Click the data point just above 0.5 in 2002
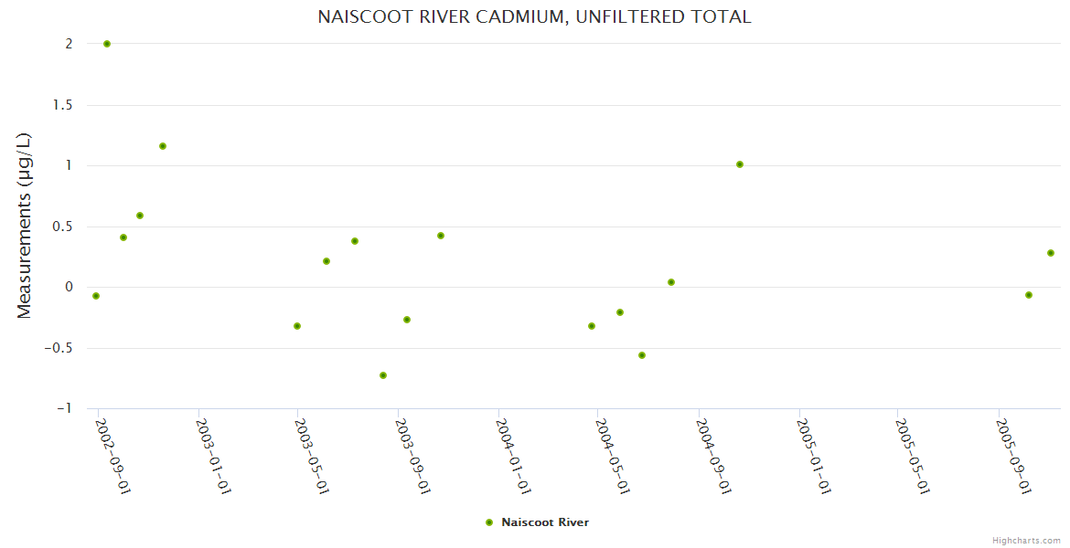 tap(140, 216)
